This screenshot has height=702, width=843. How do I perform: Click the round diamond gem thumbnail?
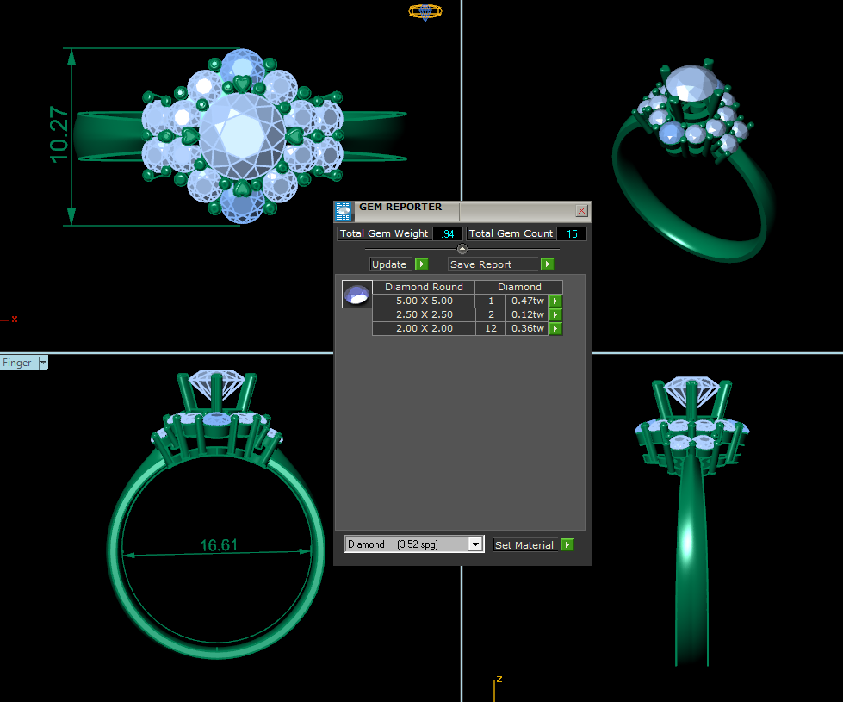[356, 295]
